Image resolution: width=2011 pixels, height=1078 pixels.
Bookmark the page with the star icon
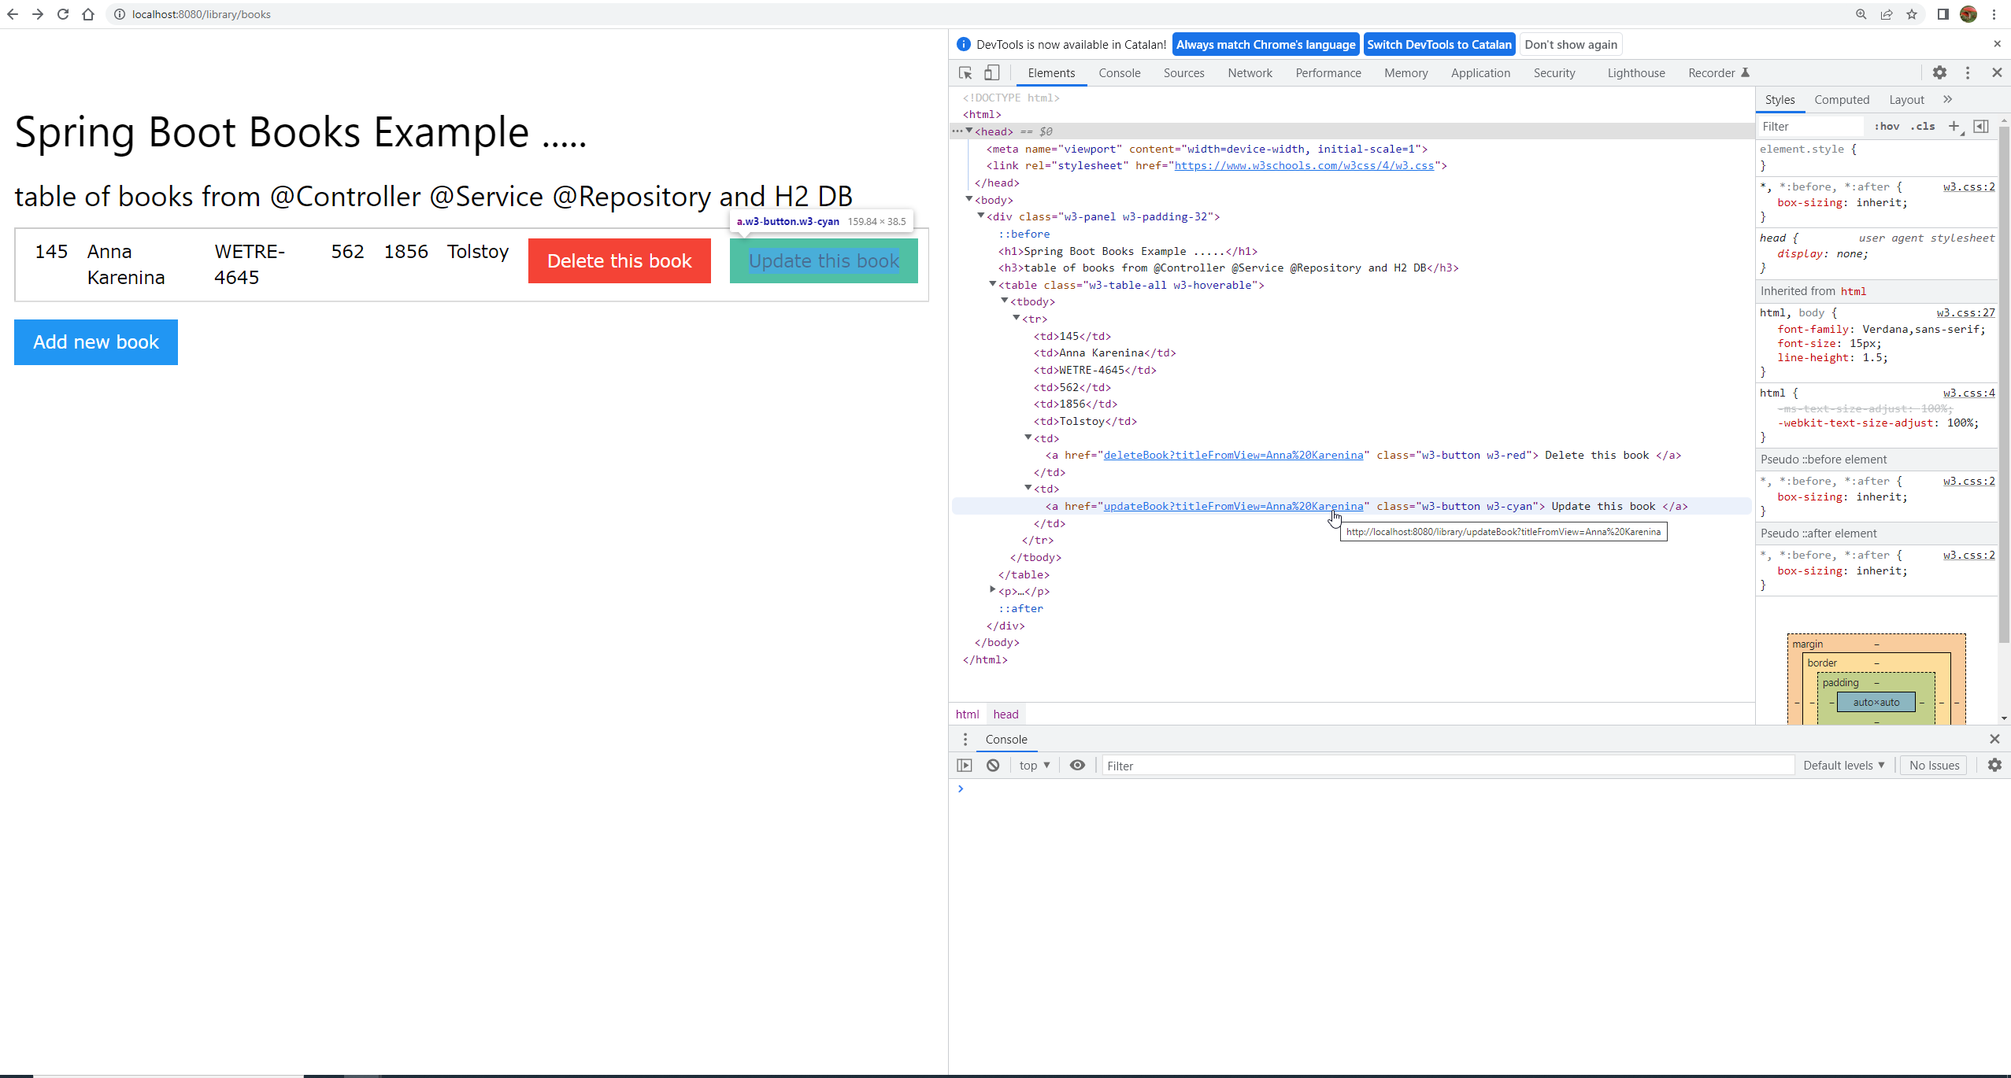(1912, 14)
